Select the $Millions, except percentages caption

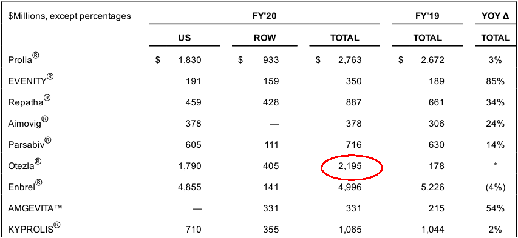69,16
